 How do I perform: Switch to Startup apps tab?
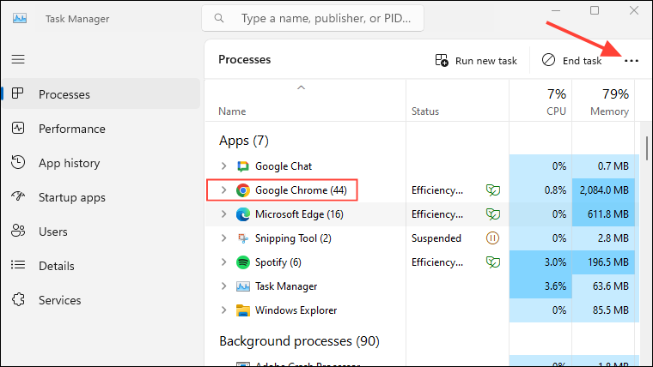(x=71, y=197)
